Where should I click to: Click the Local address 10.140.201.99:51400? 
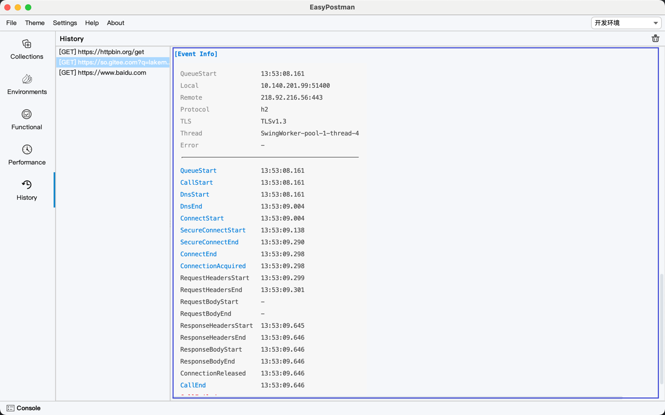295,86
